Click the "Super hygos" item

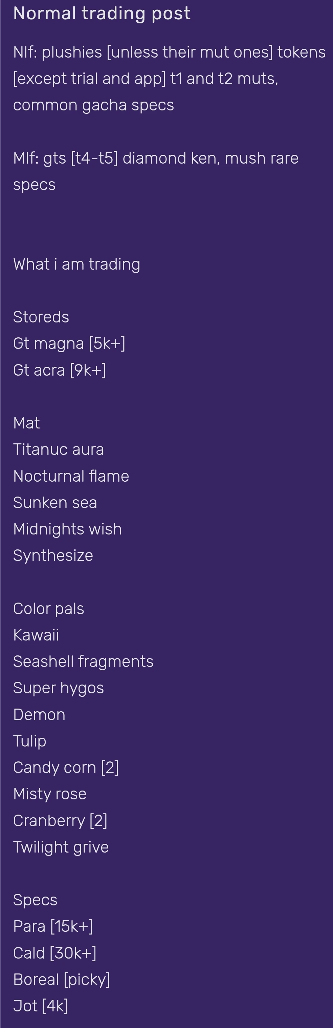[58, 688]
